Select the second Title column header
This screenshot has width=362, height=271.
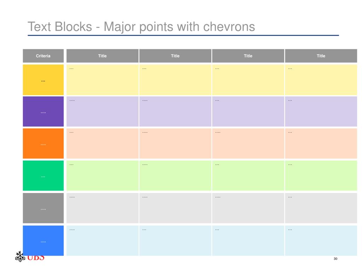coord(175,56)
